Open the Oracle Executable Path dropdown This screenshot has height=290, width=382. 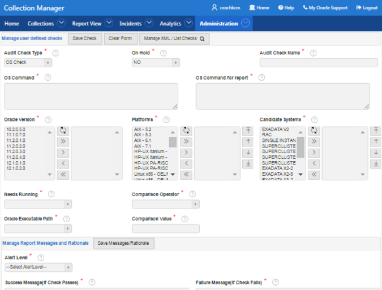click(38, 228)
